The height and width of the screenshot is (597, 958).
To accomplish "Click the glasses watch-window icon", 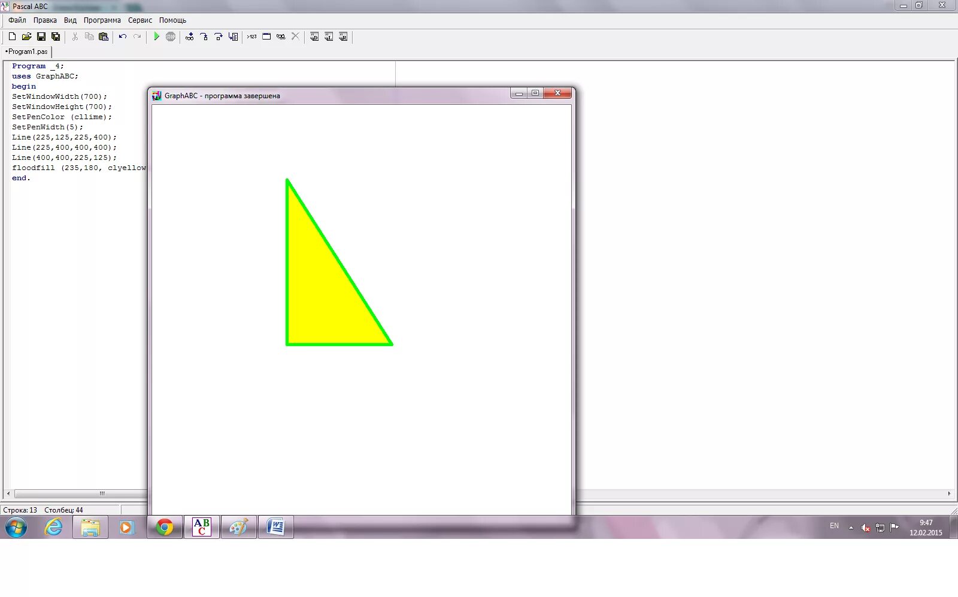I will [281, 37].
